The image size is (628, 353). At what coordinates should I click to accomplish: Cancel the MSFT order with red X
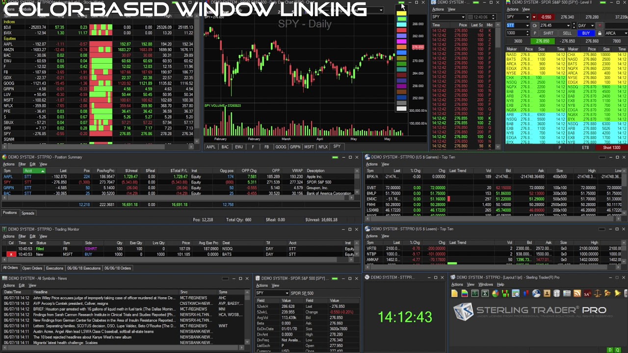coord(11,254)
